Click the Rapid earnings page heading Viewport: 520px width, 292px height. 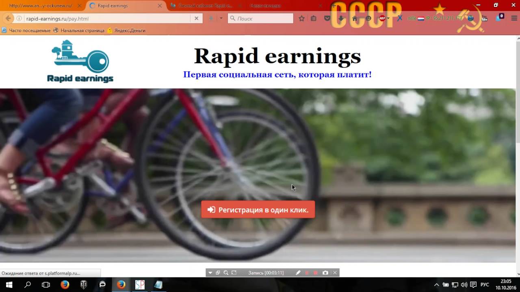[277, 56]
